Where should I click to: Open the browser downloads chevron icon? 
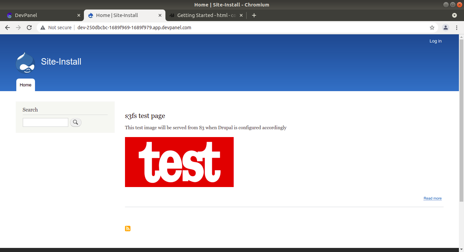454,15
